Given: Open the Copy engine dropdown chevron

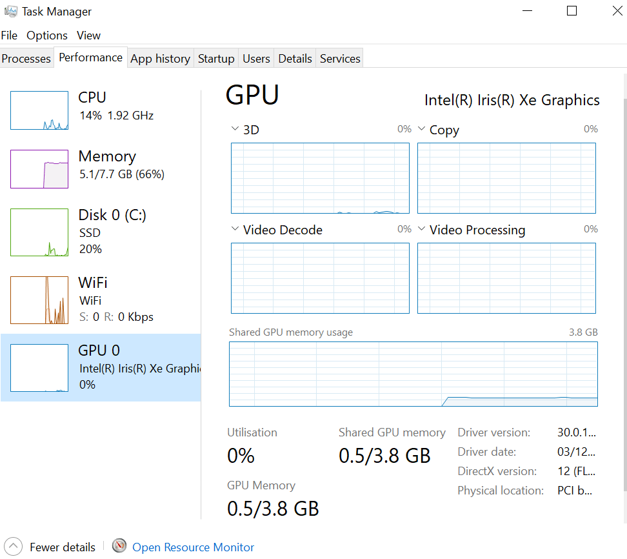Looking at the screenshot, I should click(421, 129).
